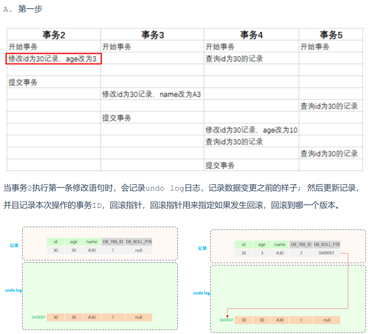Click the DB_TRX_ID header in the right diagram

tap(301, 245)
